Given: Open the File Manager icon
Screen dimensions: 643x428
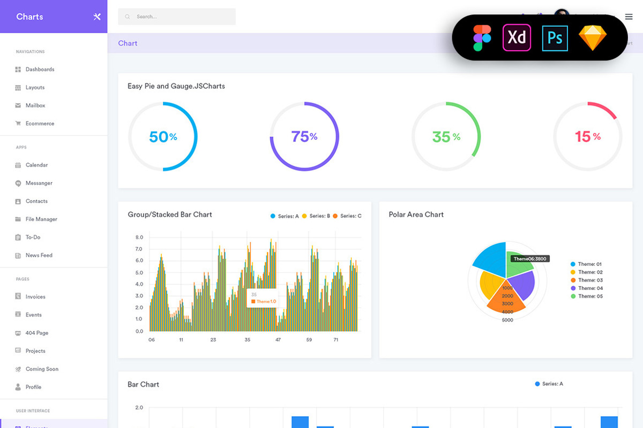Looking at the screenshot, I should (x=18, y=219).
